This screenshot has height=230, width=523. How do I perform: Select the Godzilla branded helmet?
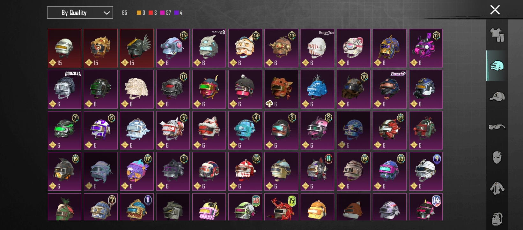pyautogui.click(x=65, y=89)
